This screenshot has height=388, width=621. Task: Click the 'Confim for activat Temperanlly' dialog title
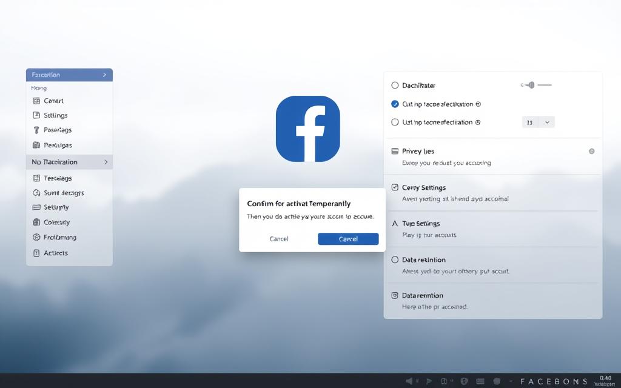coord(298,204)
